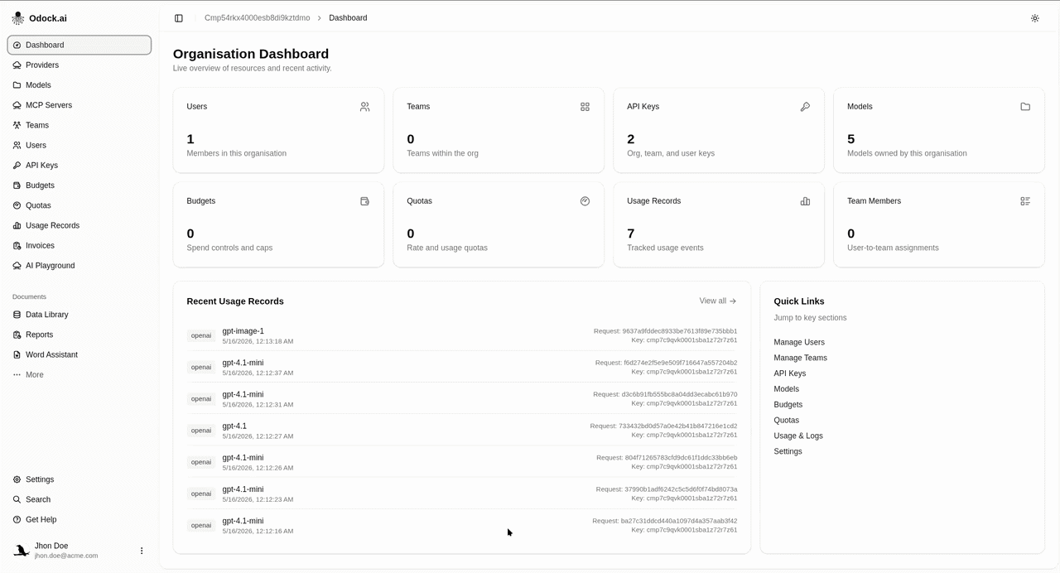Click request ID starting 9637a9fddec8933b
1060x573 pixels.
[665, 331]
